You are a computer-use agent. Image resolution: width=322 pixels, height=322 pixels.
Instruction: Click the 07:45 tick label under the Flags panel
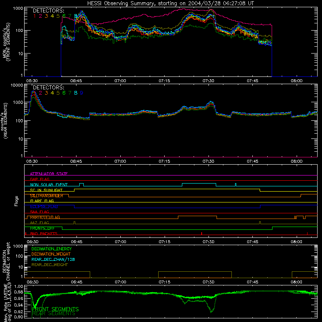(x=253, y=242)
